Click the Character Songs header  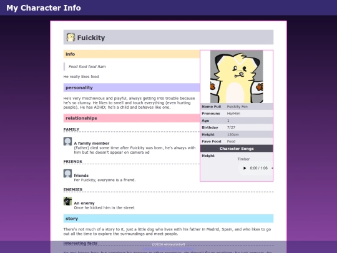(x=237, y=149)
